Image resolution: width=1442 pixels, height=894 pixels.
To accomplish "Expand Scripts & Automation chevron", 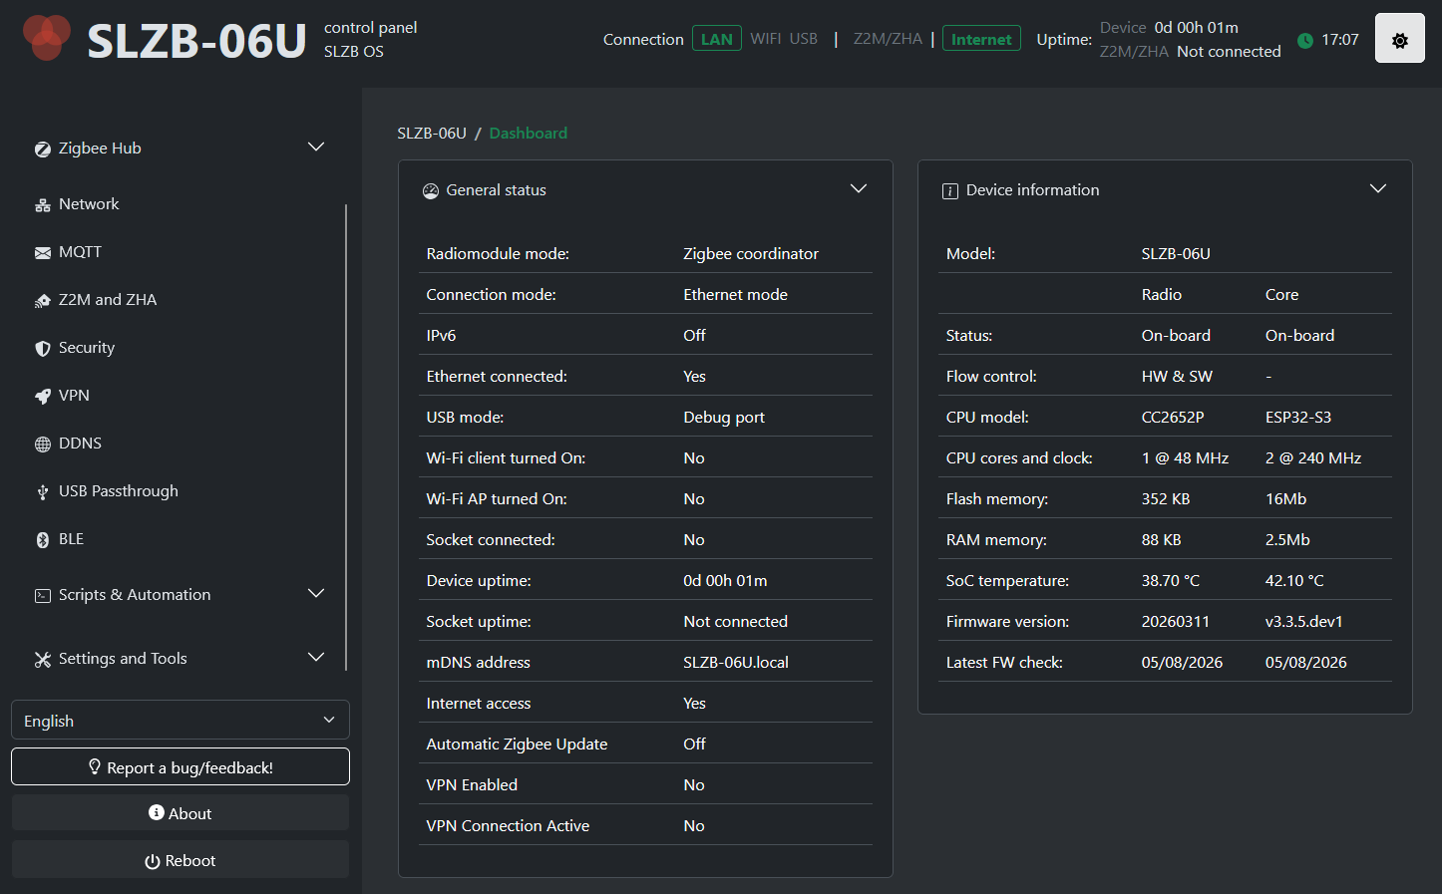I will click(316, 594).
